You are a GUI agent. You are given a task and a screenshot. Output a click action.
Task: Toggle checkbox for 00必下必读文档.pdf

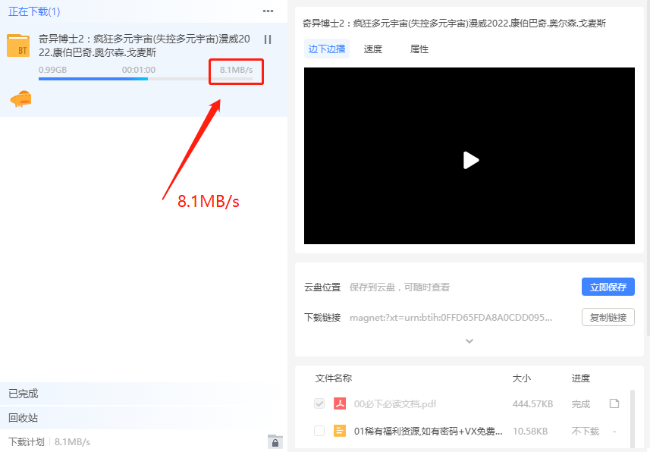click(x=319, y=403)
